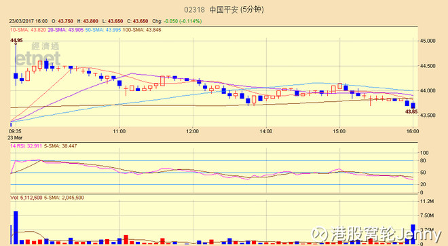Click the '20-SMA: 43.905' legend
Screen dimensions: 448x246
pyautogui.click(x=66, y=30)
